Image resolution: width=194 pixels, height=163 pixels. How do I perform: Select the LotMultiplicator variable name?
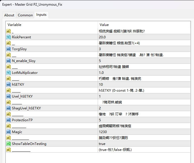point(25,73)
